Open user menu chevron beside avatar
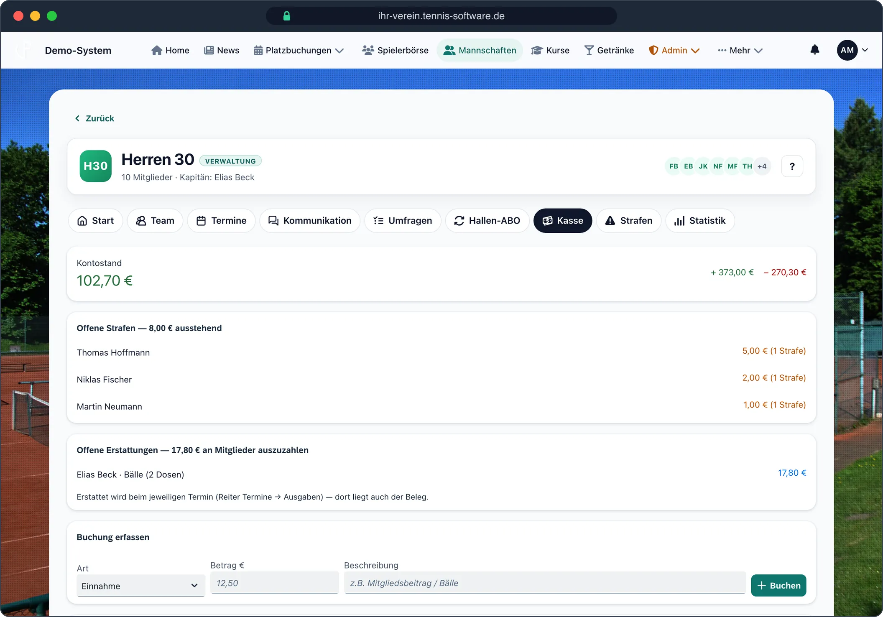 pyautogui.click(x=865, y=50)
